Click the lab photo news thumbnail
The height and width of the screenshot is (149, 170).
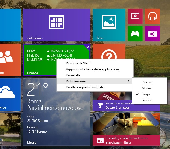126,124
